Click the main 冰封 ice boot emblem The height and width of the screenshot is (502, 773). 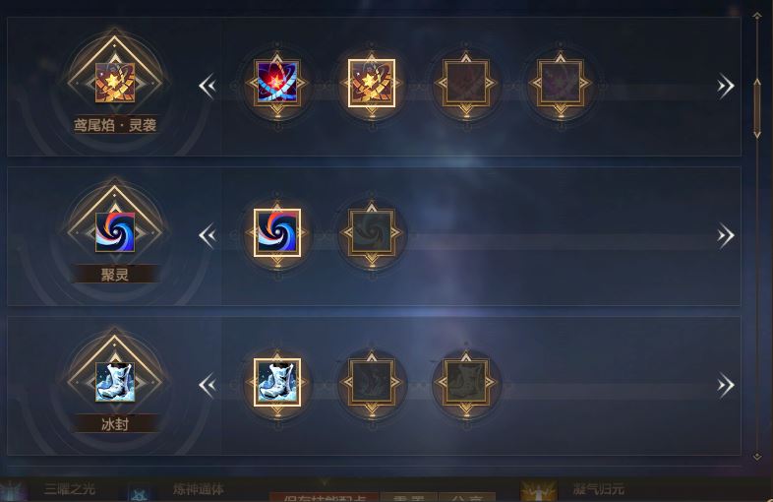pyautogui.click(x=115, y=382)
